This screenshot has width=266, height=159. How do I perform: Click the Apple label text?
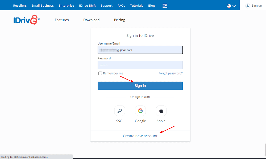(x=161, y=121)
